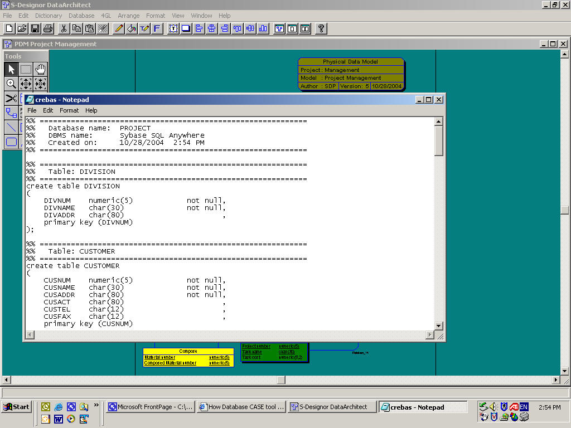The image size is (571, 428).
Task: Select the pointer arrow tool in Tools palette
Action: (x=11, y=69)
